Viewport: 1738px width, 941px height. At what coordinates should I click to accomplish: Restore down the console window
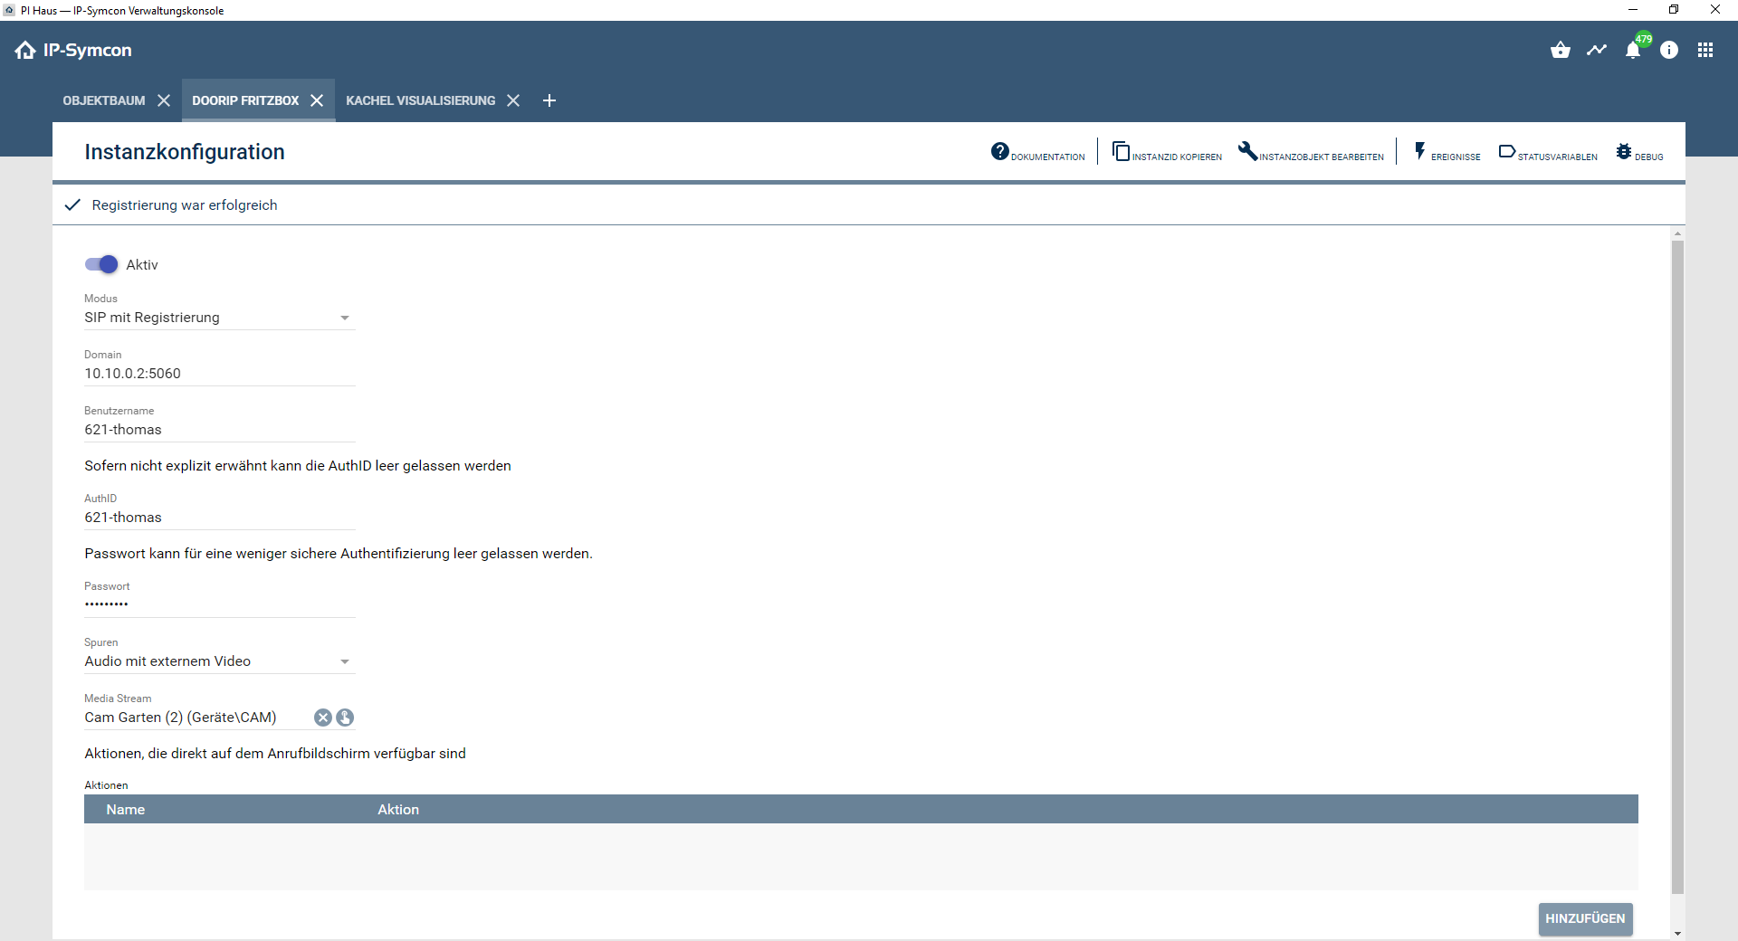click(1674, 10)
